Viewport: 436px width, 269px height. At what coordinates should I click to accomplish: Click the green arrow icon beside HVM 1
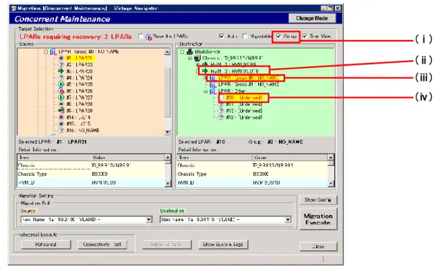206,64
